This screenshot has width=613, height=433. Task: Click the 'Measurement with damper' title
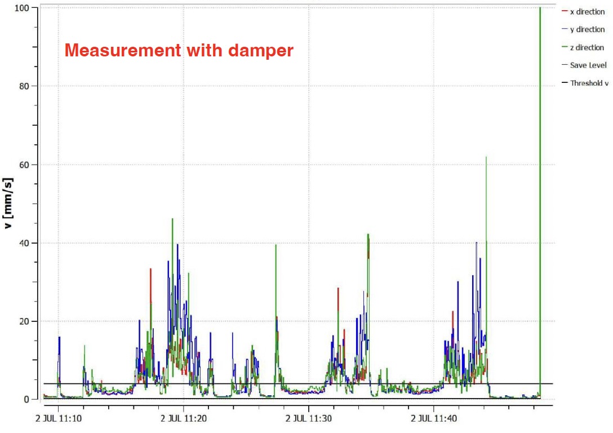point(179,50)
